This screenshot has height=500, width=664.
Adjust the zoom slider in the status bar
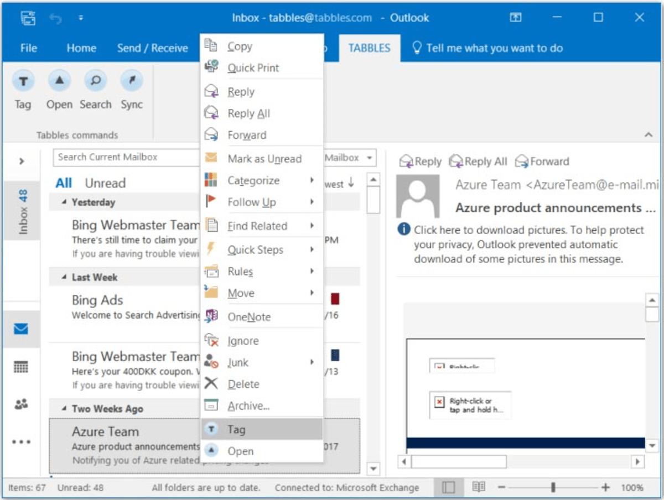coord(553,488)
